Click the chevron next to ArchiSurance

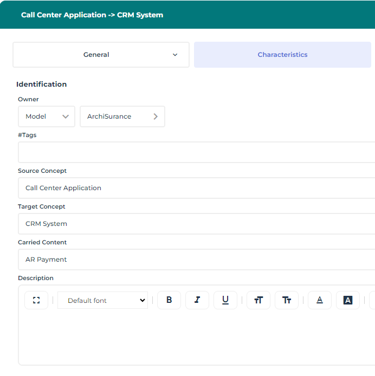click(x=156, y=116)
